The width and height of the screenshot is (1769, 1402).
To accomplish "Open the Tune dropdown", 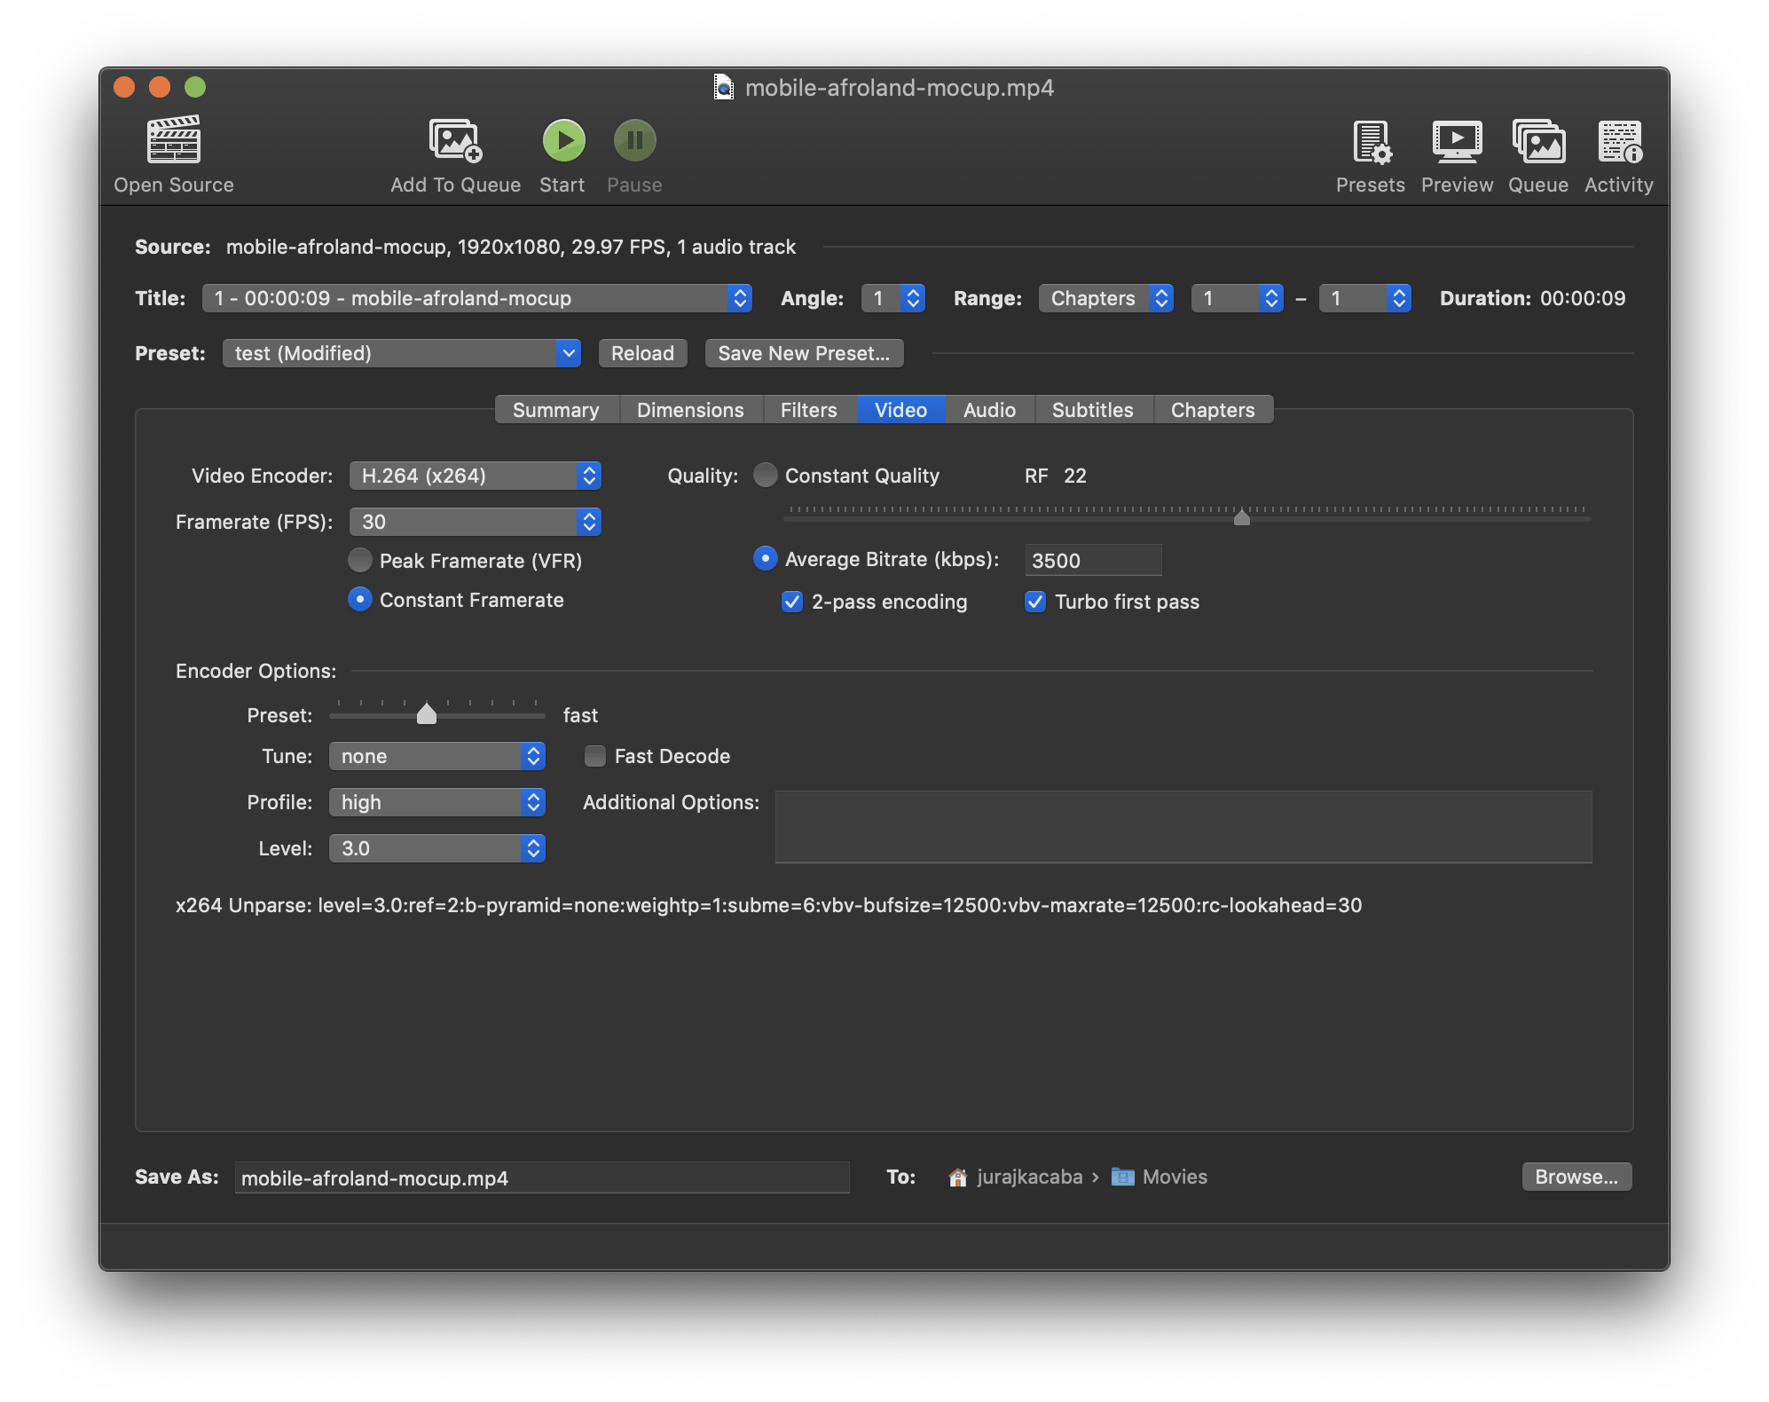I will [437, 756].
